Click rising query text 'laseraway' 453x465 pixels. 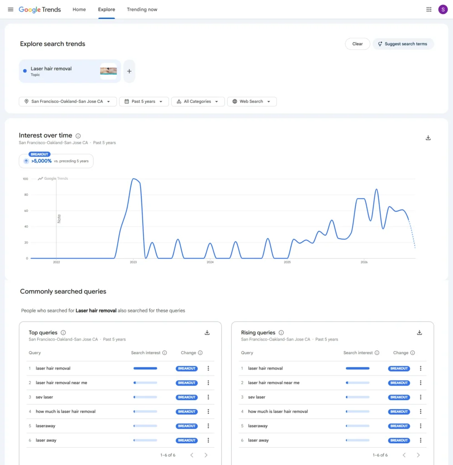click(x=258, y=426)
